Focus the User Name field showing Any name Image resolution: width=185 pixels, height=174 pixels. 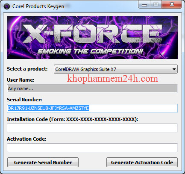(x=92, y=88)
